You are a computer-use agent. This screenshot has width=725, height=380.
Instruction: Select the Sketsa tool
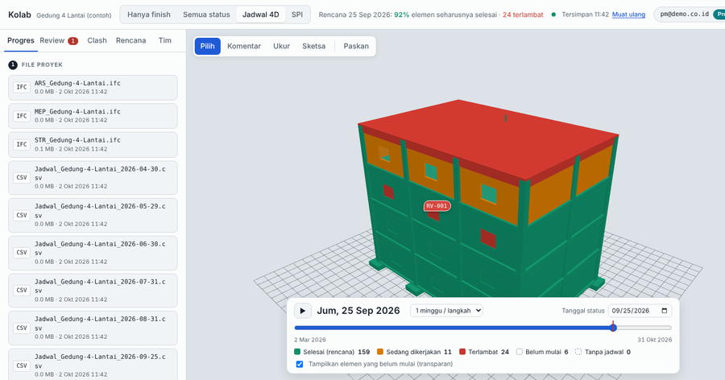(314, 46)
